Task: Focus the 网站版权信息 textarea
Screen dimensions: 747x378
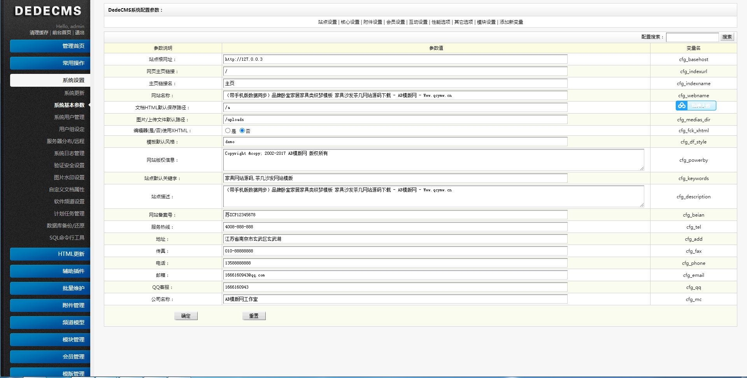Action: coord(434,160)
